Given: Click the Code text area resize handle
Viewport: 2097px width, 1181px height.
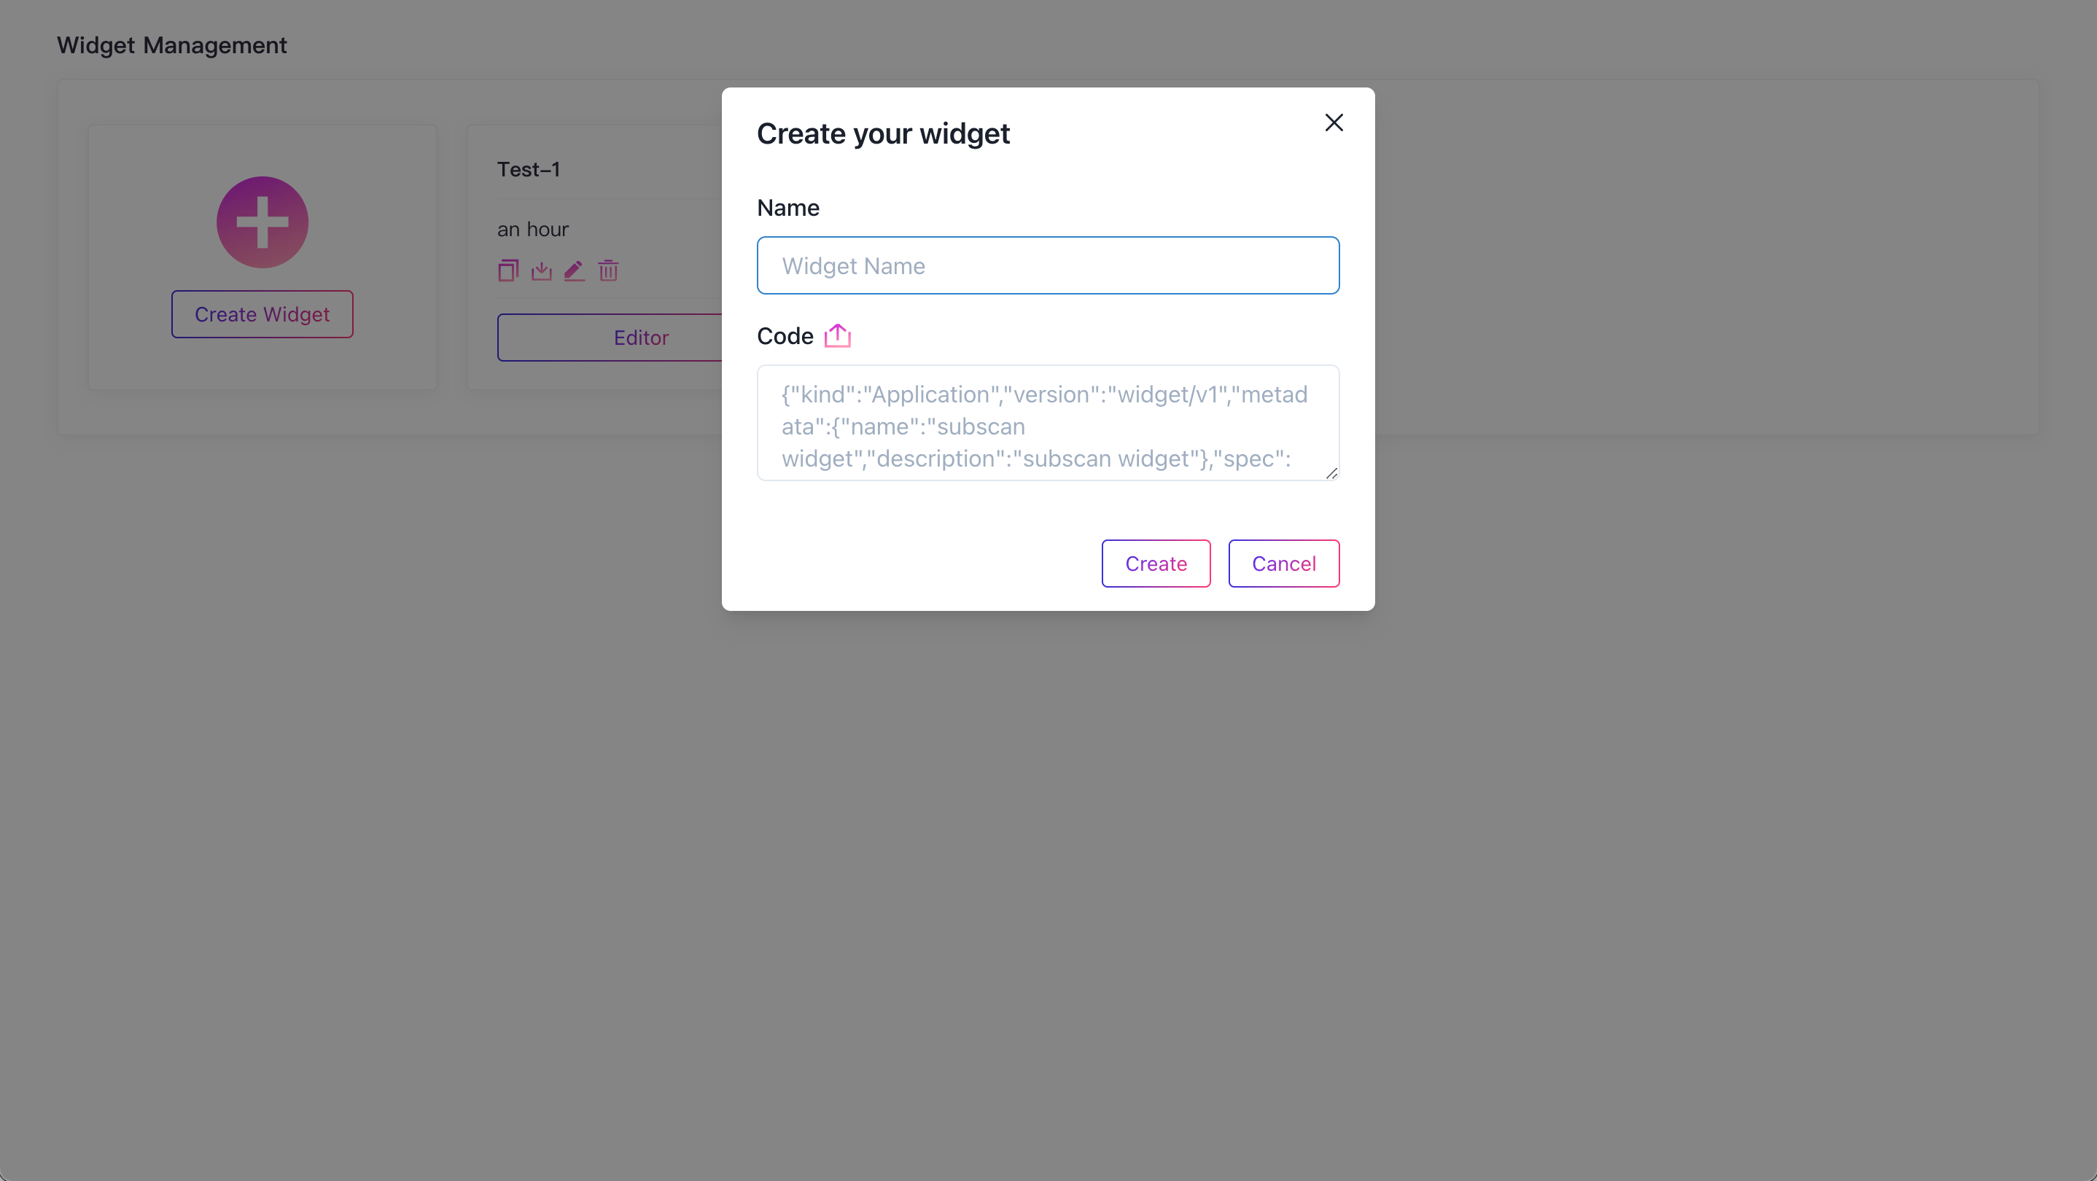Looking at the screenshot, I should (x=1332, y=473).
